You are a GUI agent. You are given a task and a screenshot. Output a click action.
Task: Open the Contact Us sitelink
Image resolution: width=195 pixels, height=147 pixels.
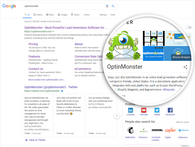click(x=36, y=69)
